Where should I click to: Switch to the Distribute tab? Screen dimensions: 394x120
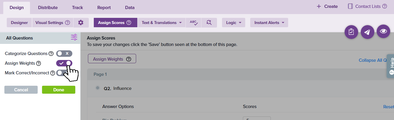(48, 8)
